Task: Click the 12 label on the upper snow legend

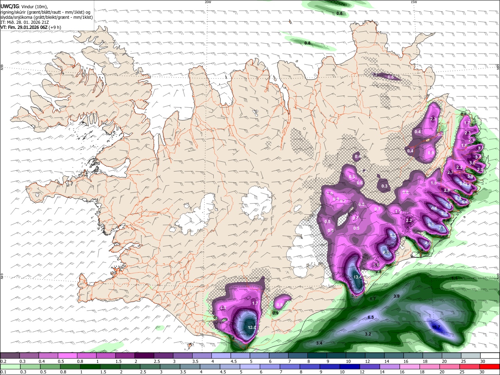Action: [x=368, y=361]
